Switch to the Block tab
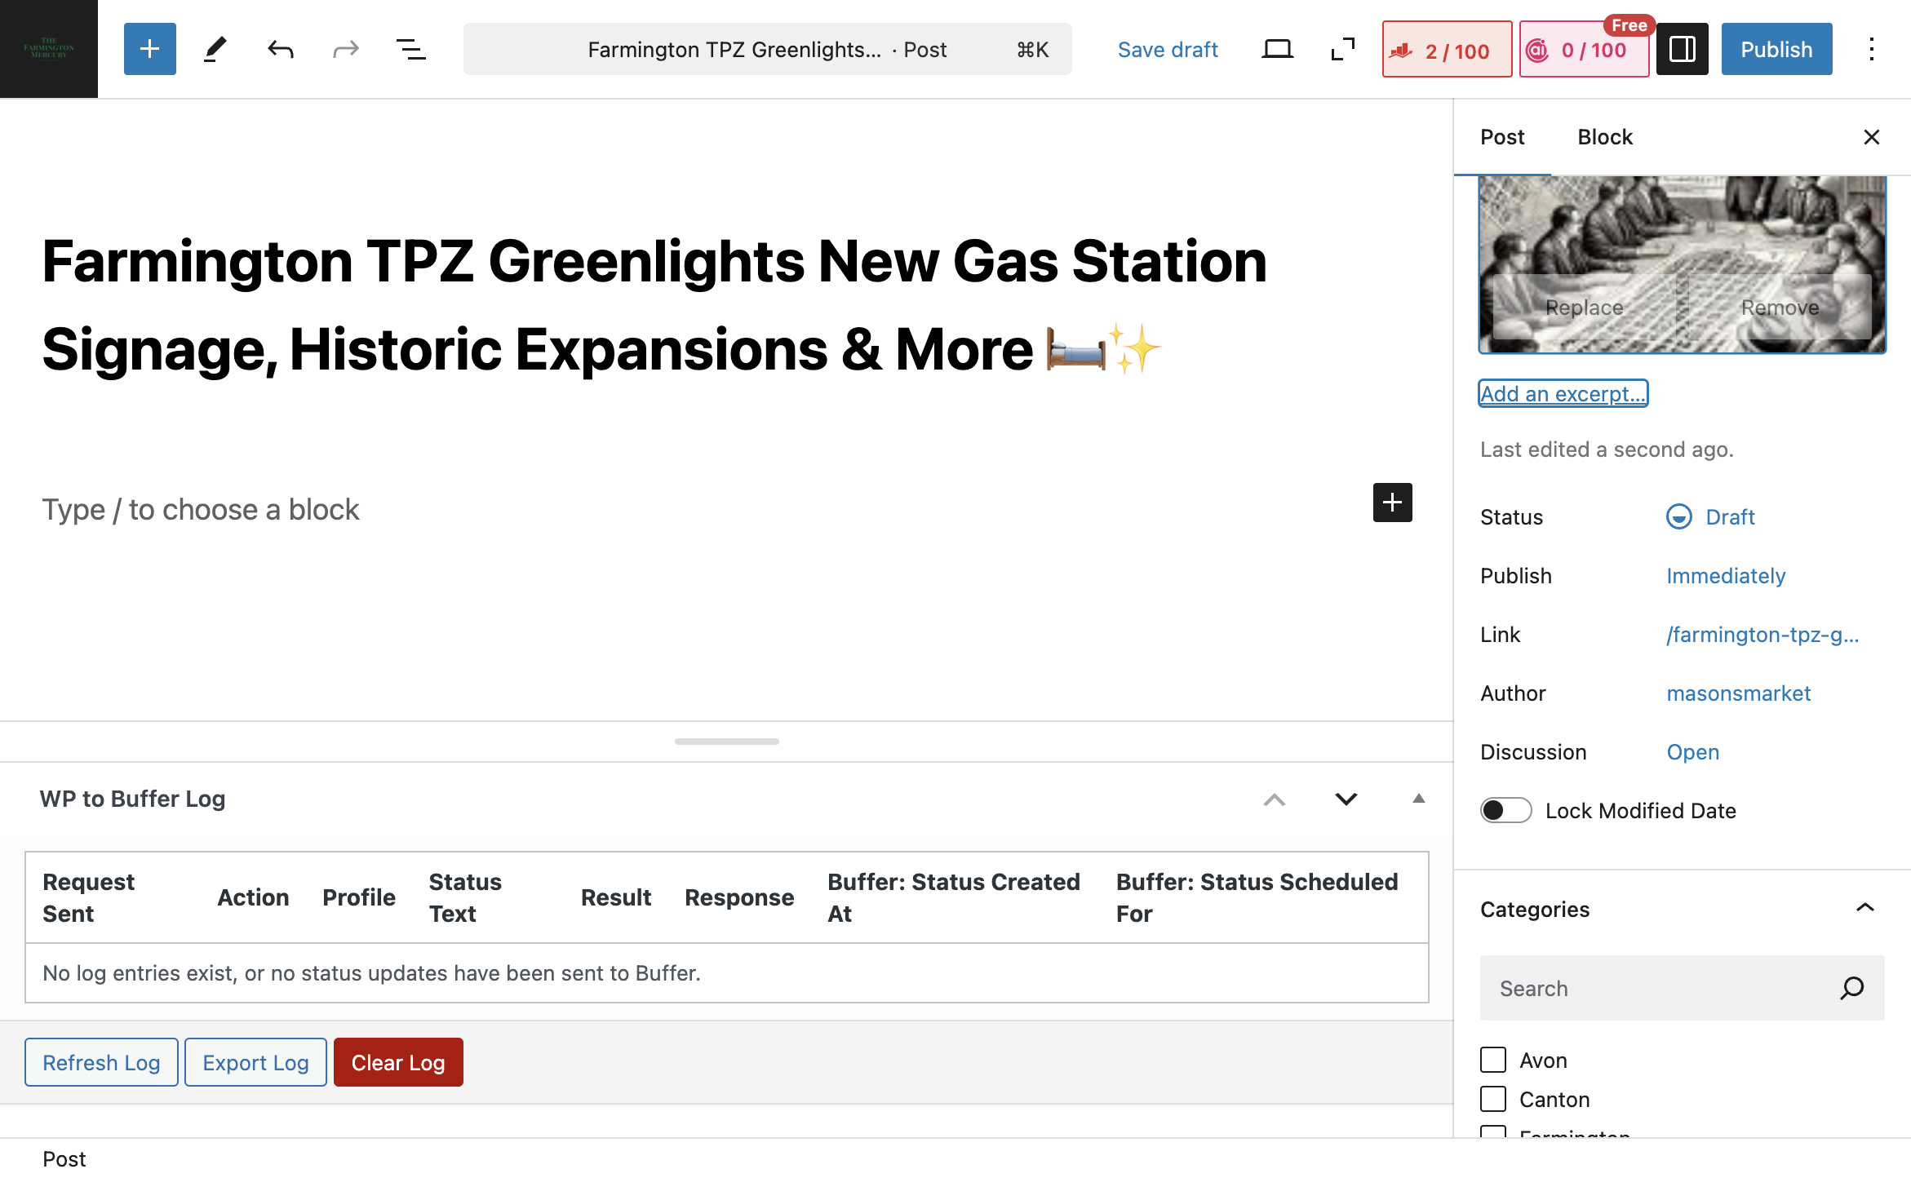 (x=1604, y=137)
